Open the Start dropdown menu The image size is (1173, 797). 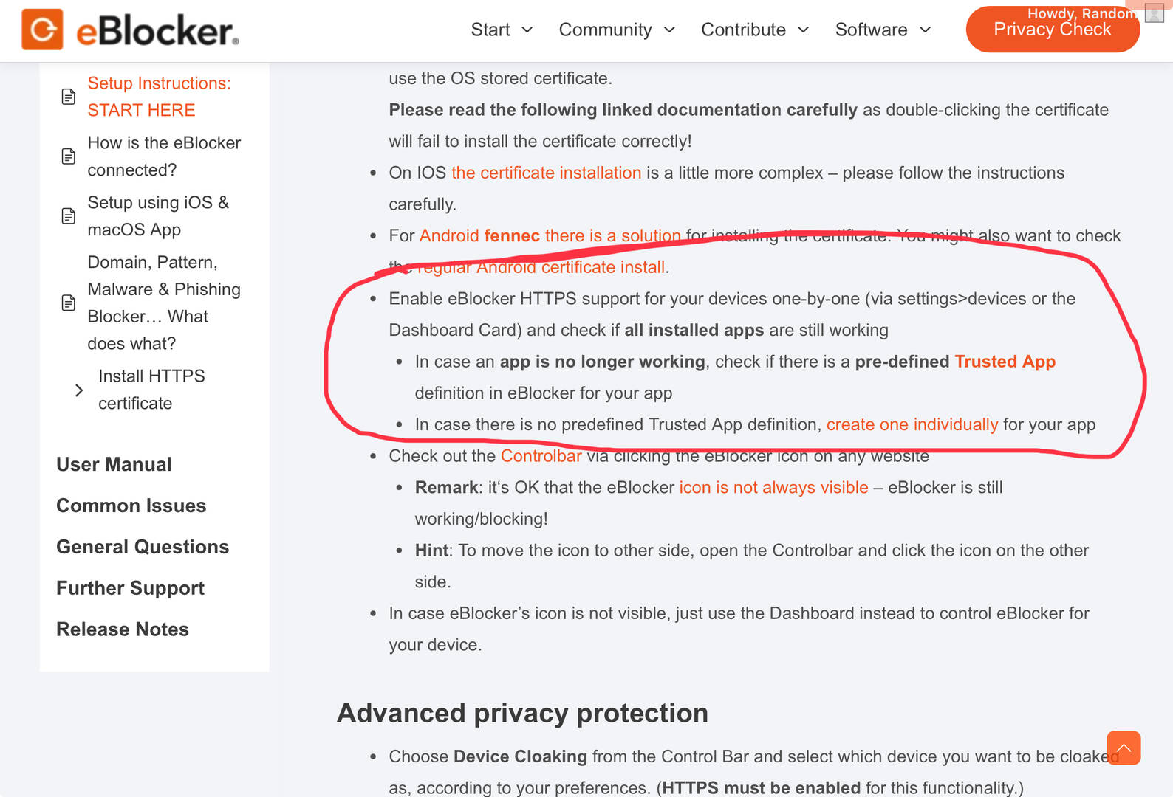(502, 30)
